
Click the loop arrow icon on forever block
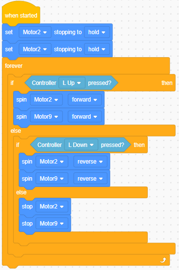(x=163, y=260)
